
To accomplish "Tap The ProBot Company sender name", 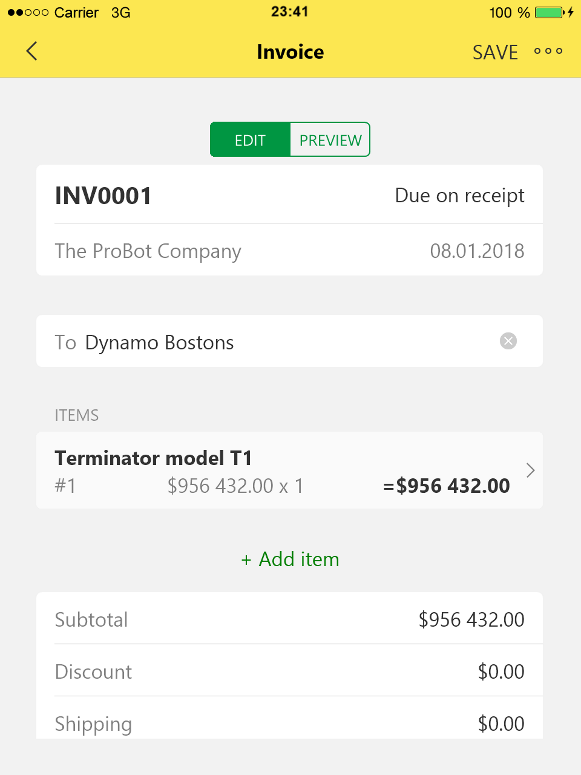I will tap(148, 251).
